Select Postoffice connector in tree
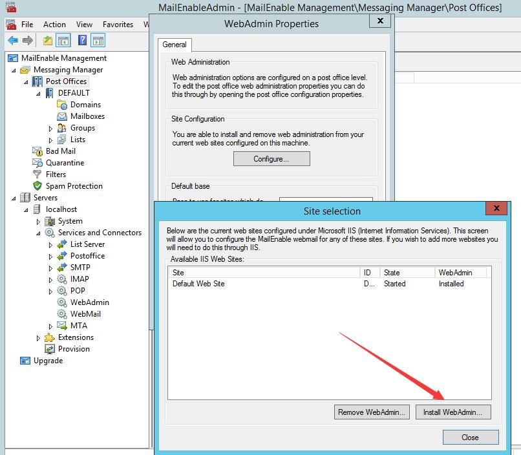 (87, 256)
